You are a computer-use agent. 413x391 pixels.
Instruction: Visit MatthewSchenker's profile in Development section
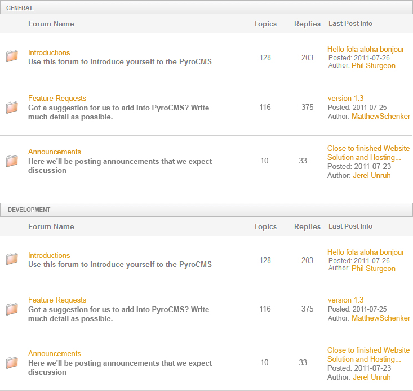pyautogui.click(x=381, y=318)
